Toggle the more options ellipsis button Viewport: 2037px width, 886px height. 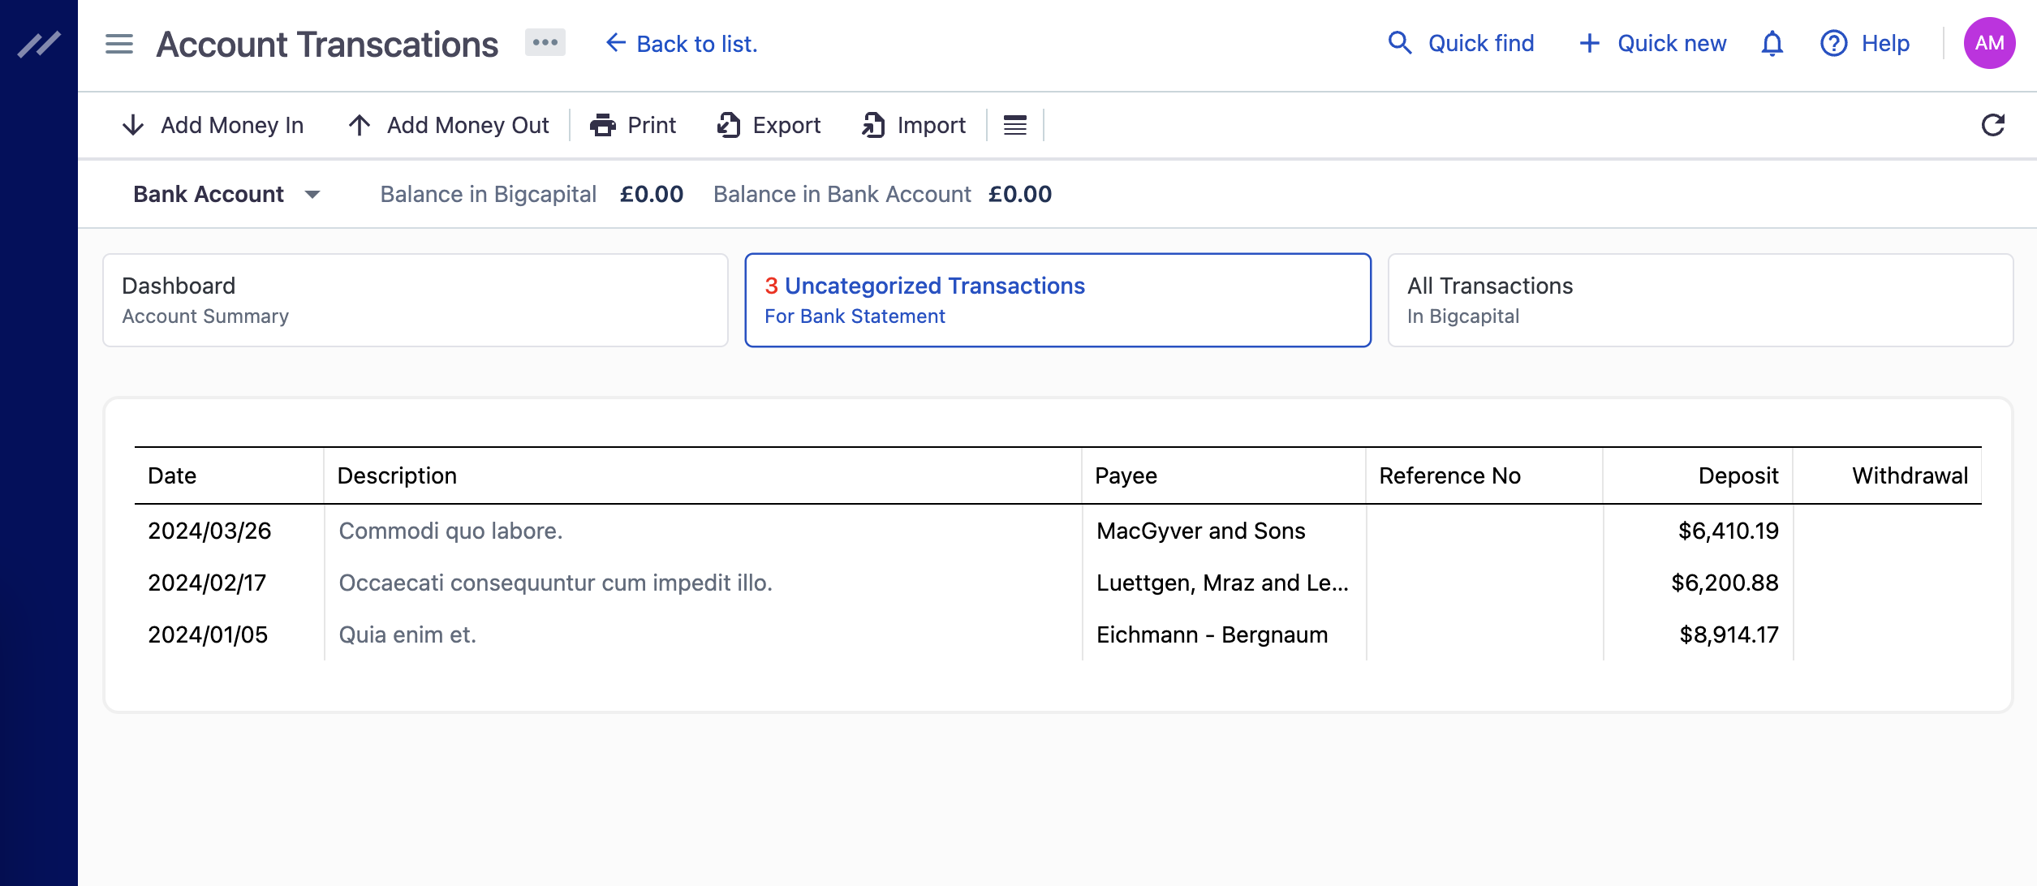click(545, 41)
